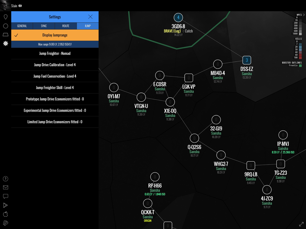Toggle the Display Jumprange checkmark
Viewport: 306px width, 229px height.
pos(16,35)
